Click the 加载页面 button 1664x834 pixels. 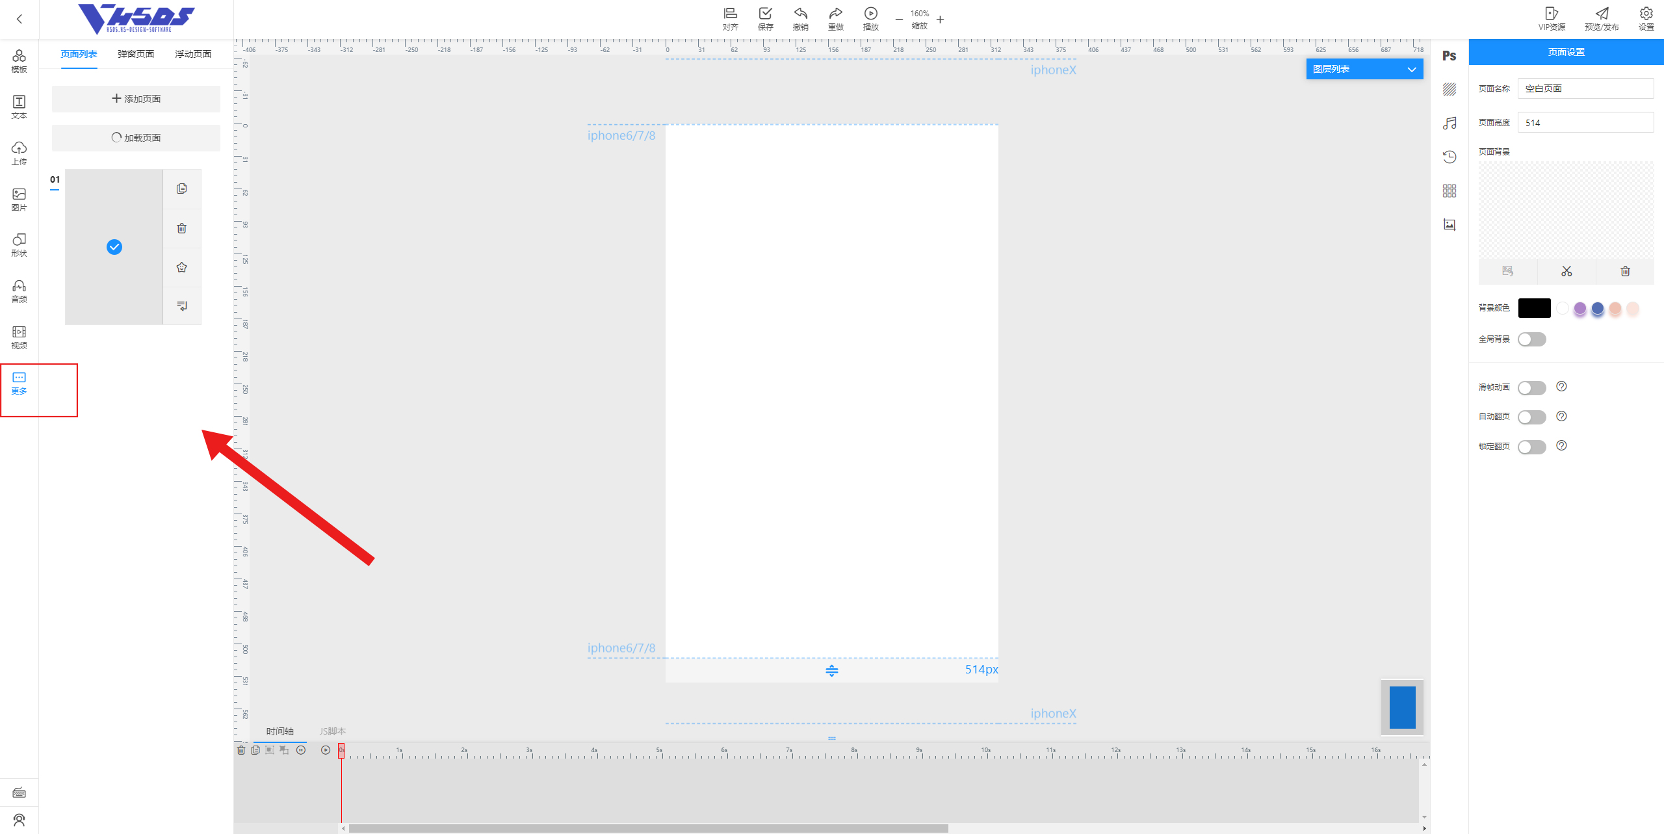click(x=136, y=138)
